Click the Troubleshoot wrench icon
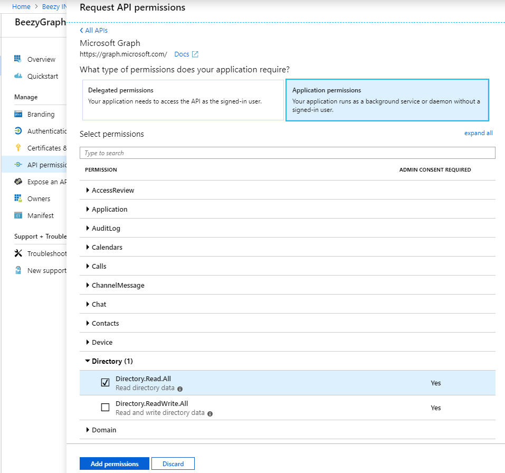The height and width of the screenshot is (473, 505). pos(18,253)
